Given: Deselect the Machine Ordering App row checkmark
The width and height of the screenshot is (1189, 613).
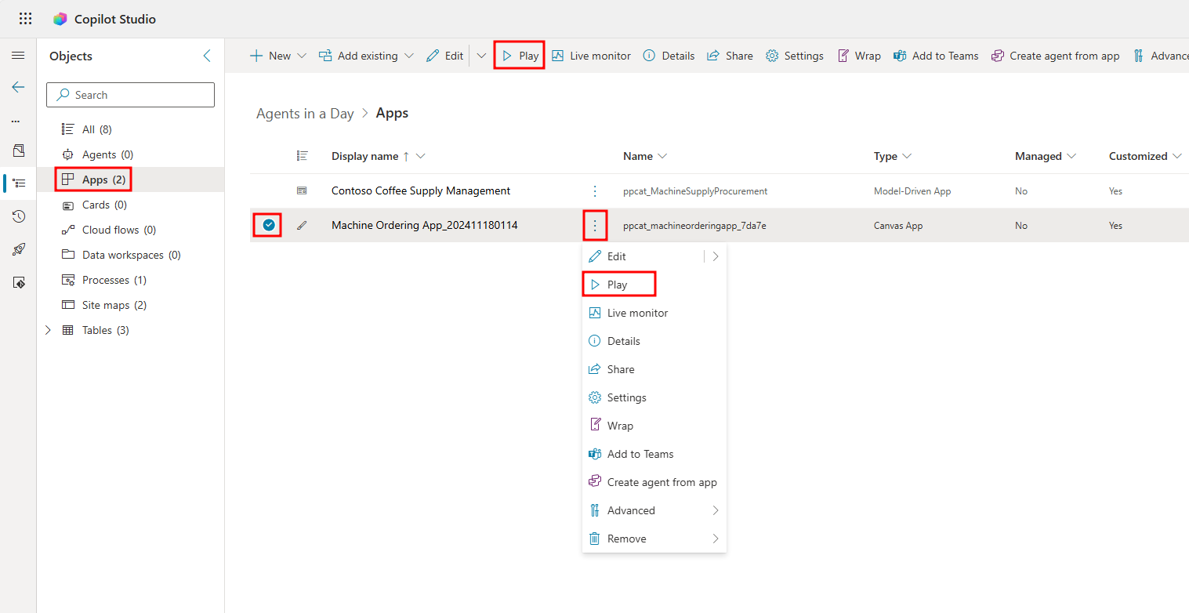Looking at the screenshot, I should pyautogui.click(x=269, y=226).
